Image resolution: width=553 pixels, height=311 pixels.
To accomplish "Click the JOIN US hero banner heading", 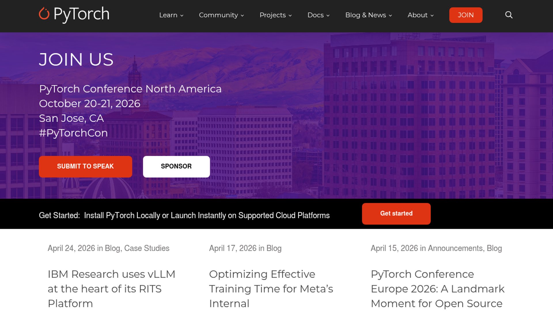I will [76, 60].
